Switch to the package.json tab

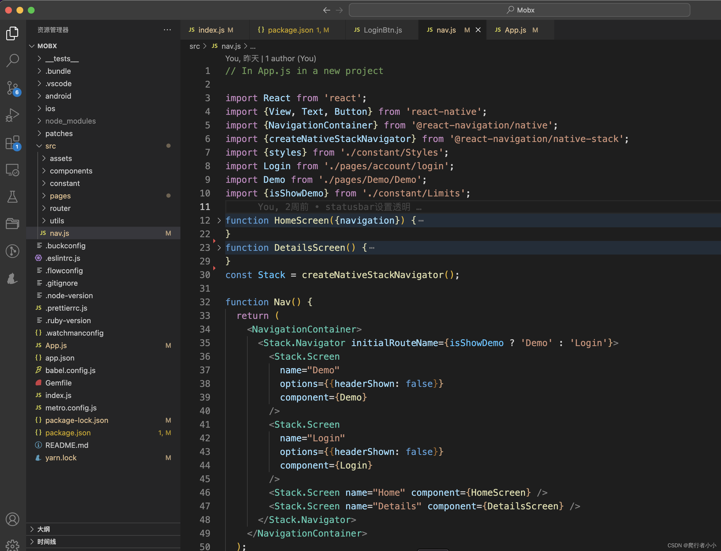pos(290,30)
